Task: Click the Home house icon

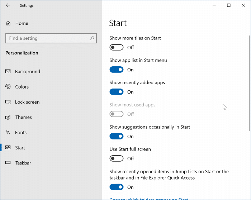Action: (8, 23)
